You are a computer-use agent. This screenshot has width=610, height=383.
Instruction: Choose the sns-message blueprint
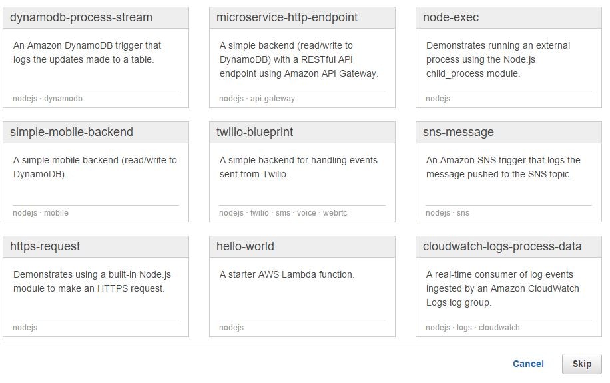[458, 132]
